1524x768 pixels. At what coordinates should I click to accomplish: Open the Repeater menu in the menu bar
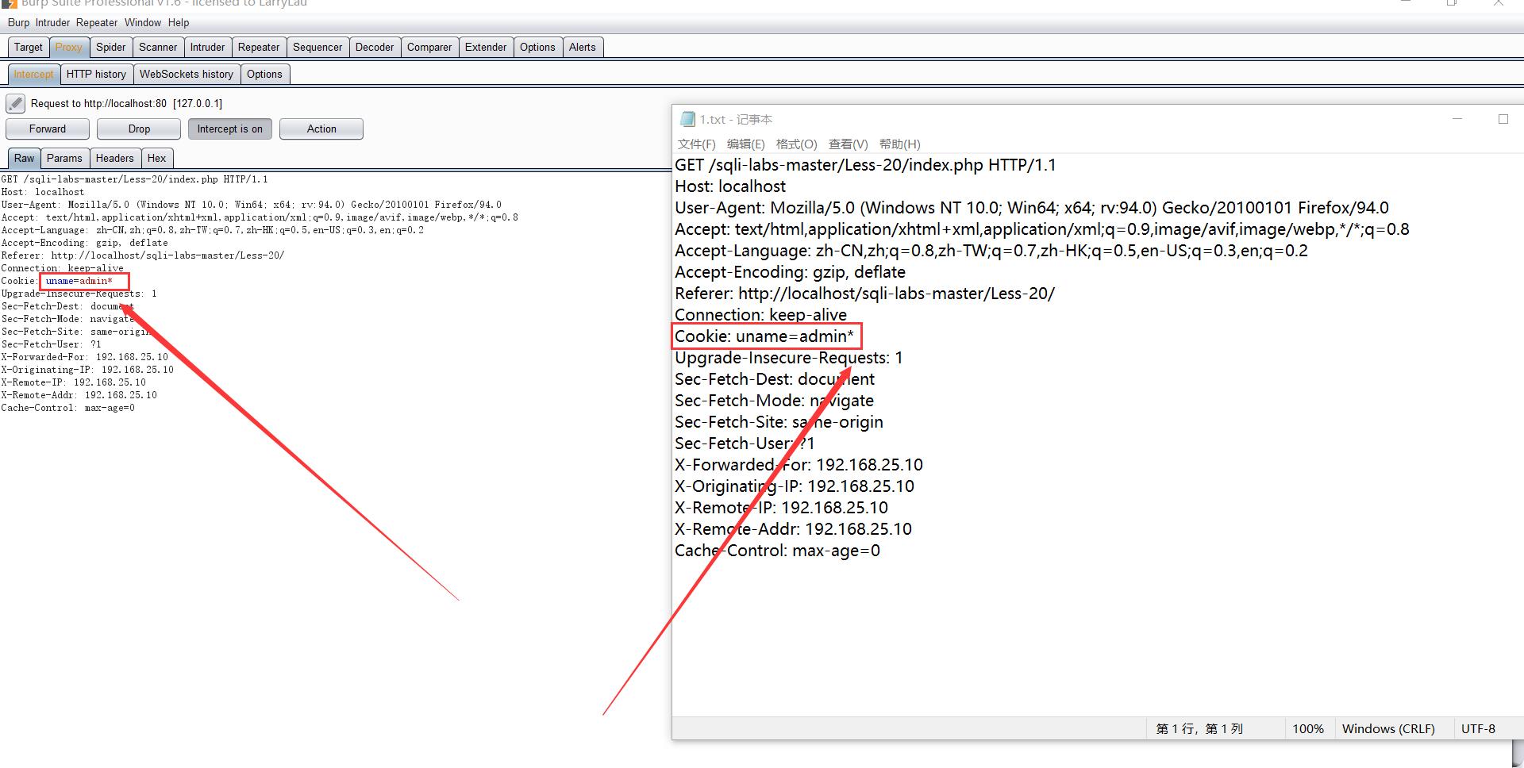pyautogui.click(x=97, y=23)
